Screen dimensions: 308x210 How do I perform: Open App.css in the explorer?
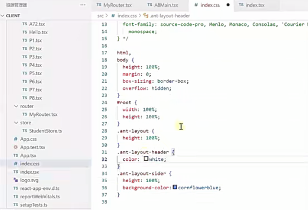coord(28,139)
